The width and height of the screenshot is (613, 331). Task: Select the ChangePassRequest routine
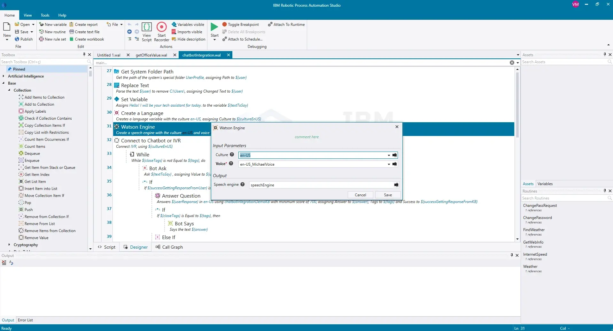[540, 205]
